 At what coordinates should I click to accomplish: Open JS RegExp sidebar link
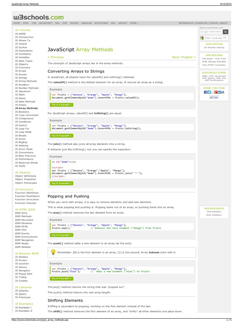[x=21, y=142]
